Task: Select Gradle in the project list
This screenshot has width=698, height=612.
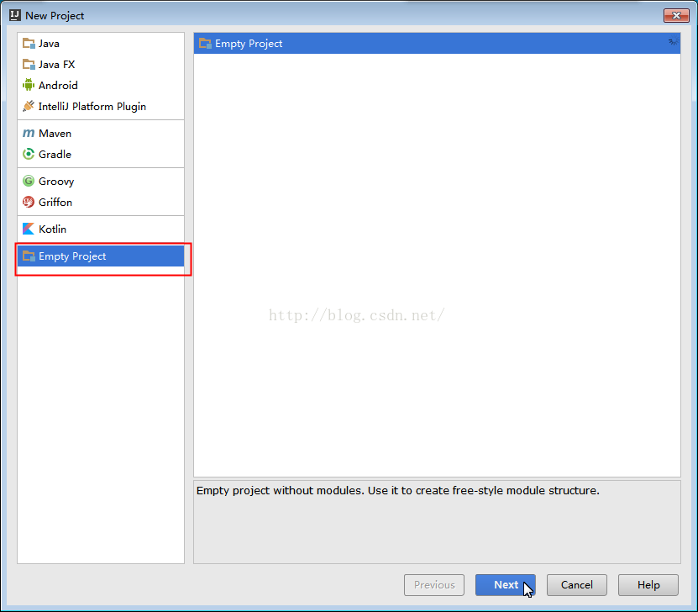Action: pyautogui.click(x=101, y=154)
